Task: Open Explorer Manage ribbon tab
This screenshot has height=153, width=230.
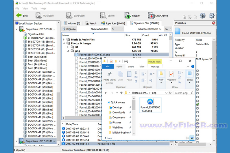Action: pos(155,67)
